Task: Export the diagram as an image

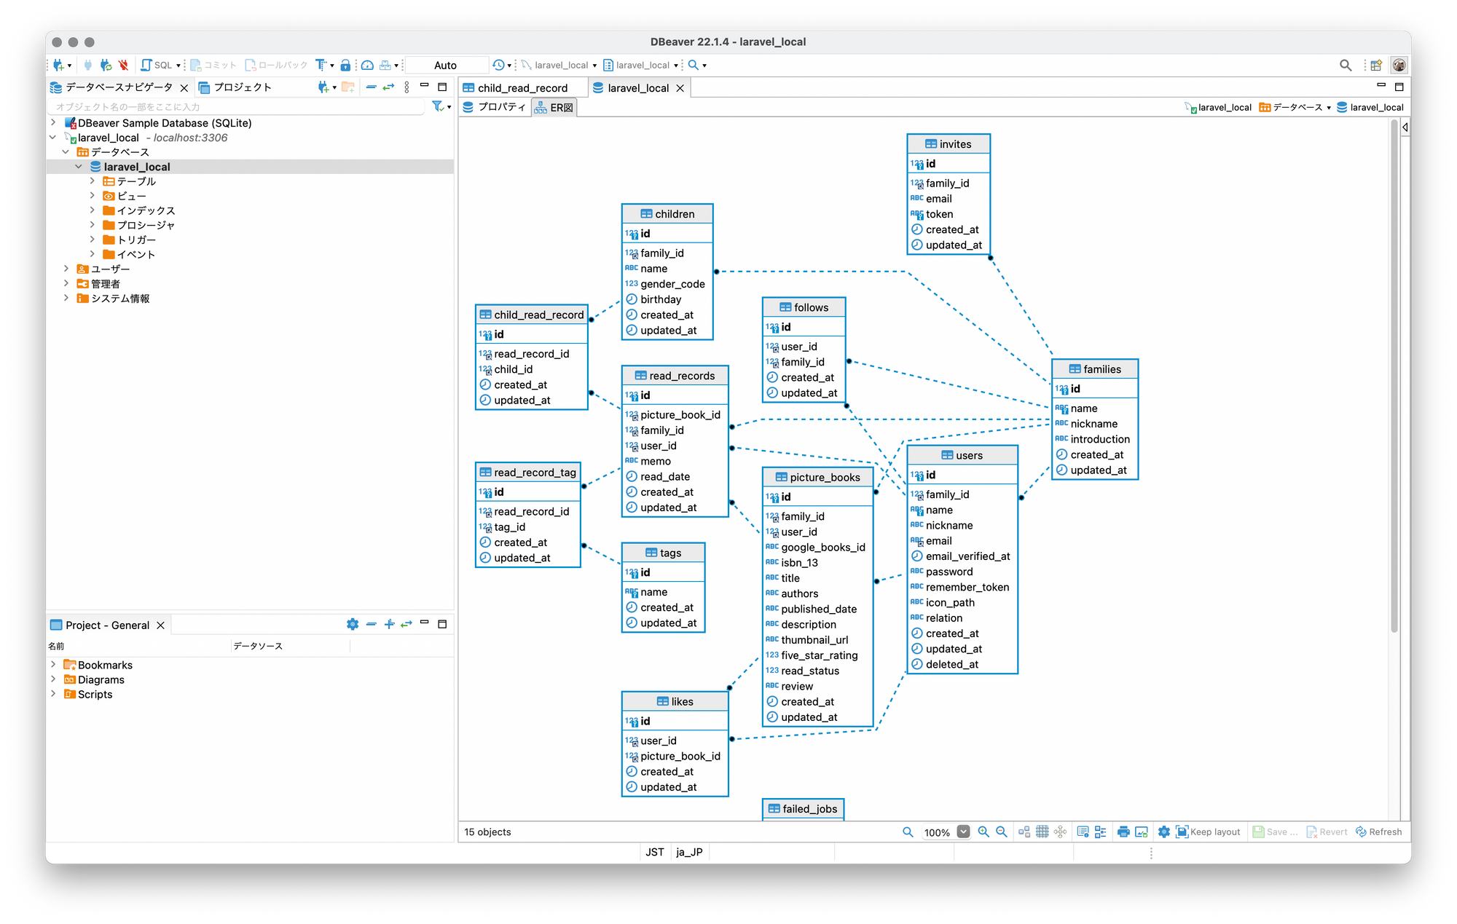Action: pyautogui.click(x=1141, y=832)
